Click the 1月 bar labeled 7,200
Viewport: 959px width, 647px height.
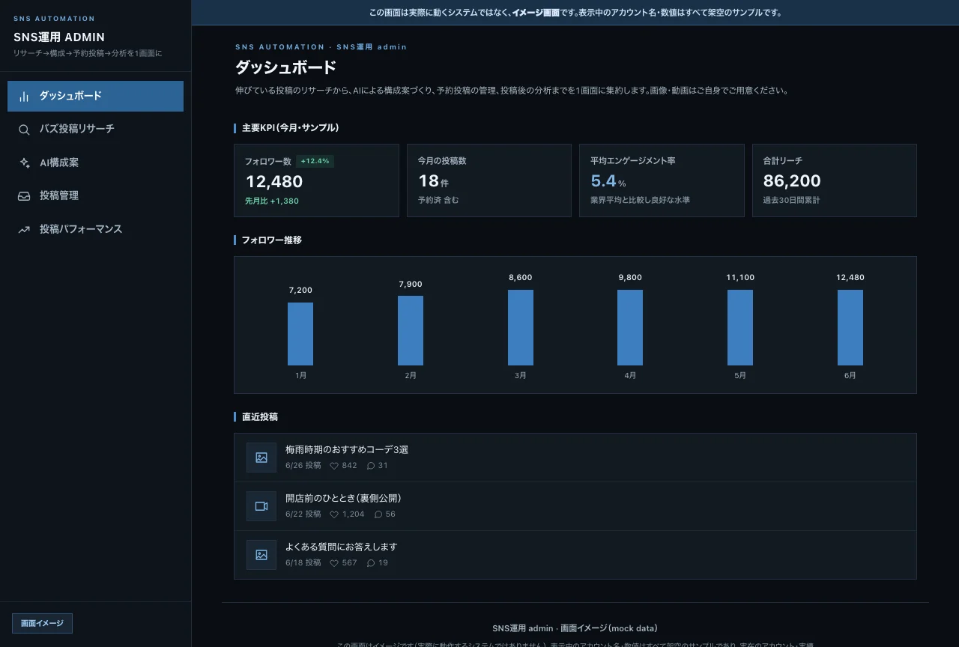click(300, 334)
